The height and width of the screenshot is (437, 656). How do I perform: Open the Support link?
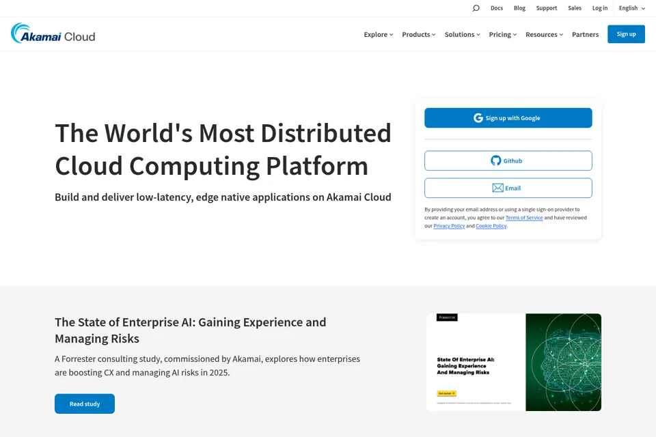coord(547,8)
